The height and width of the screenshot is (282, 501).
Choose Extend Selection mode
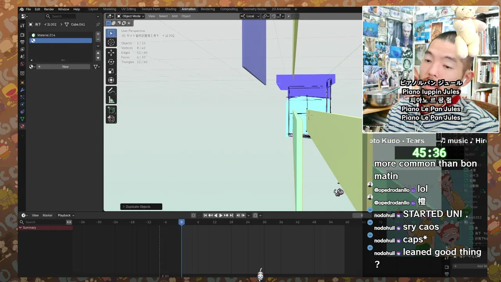tap(114, 23)
